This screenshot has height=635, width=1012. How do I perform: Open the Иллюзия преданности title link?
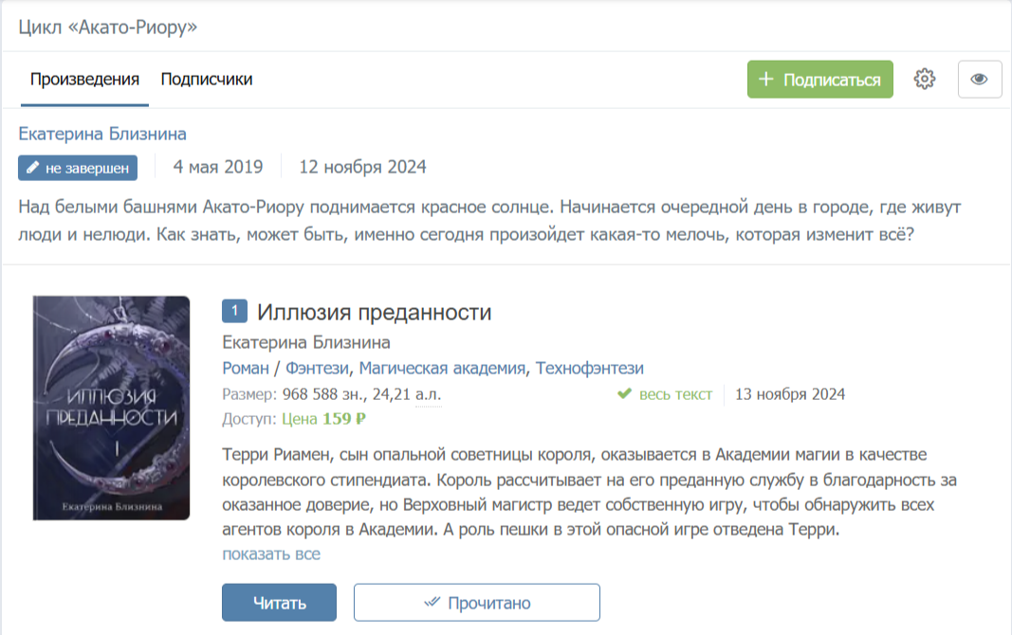[374, 313]
